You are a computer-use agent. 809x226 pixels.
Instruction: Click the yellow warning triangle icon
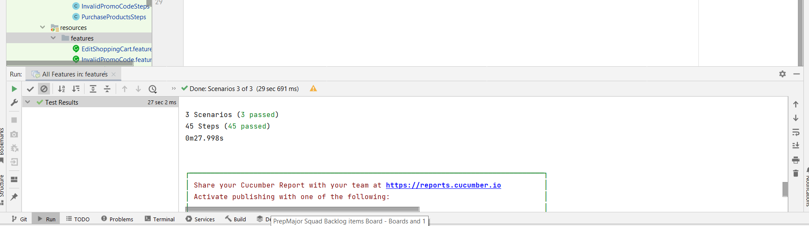(313, 88)
